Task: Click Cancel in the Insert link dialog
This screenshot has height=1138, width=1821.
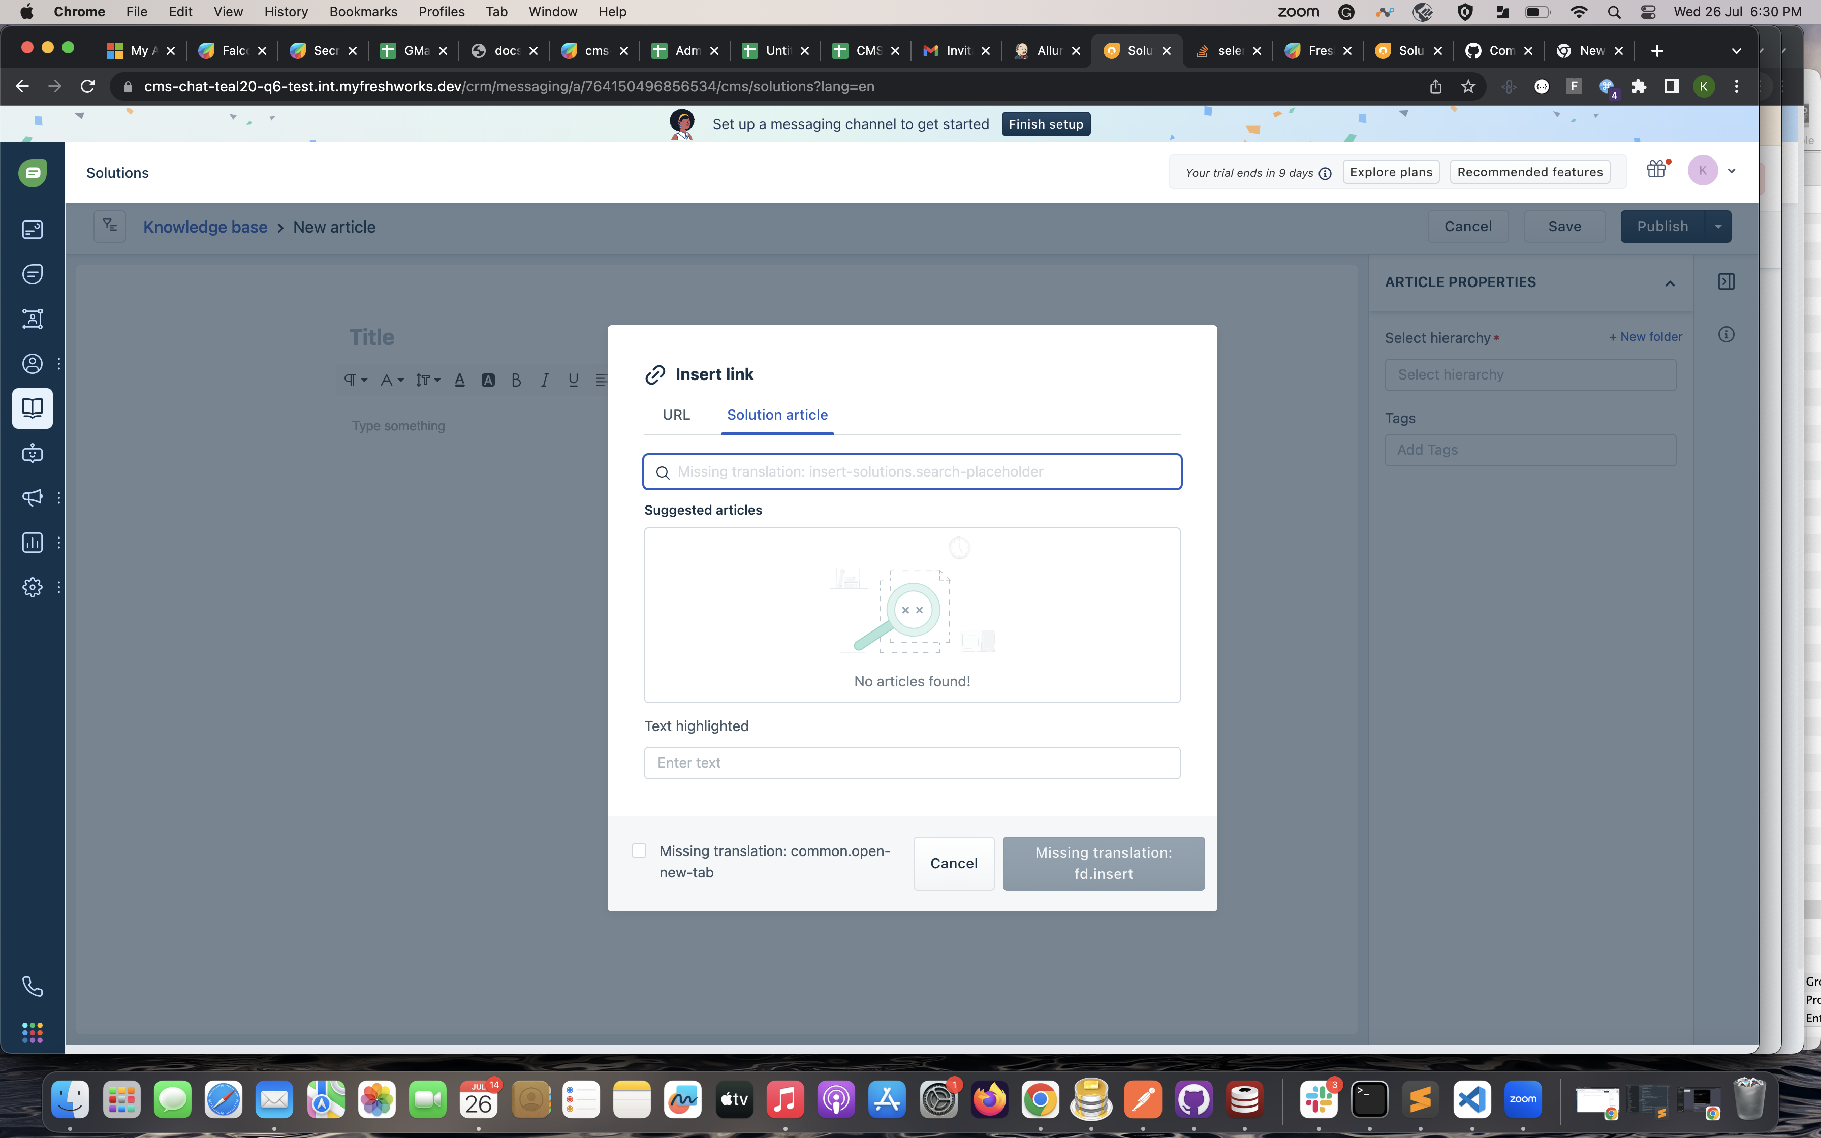Action: pyautogui.click(x=953, y=863)
